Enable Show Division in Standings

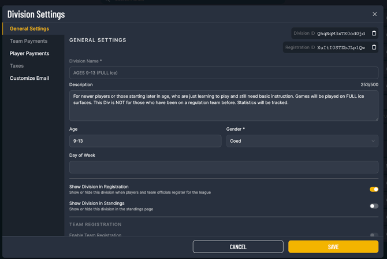tap(374, 206)
